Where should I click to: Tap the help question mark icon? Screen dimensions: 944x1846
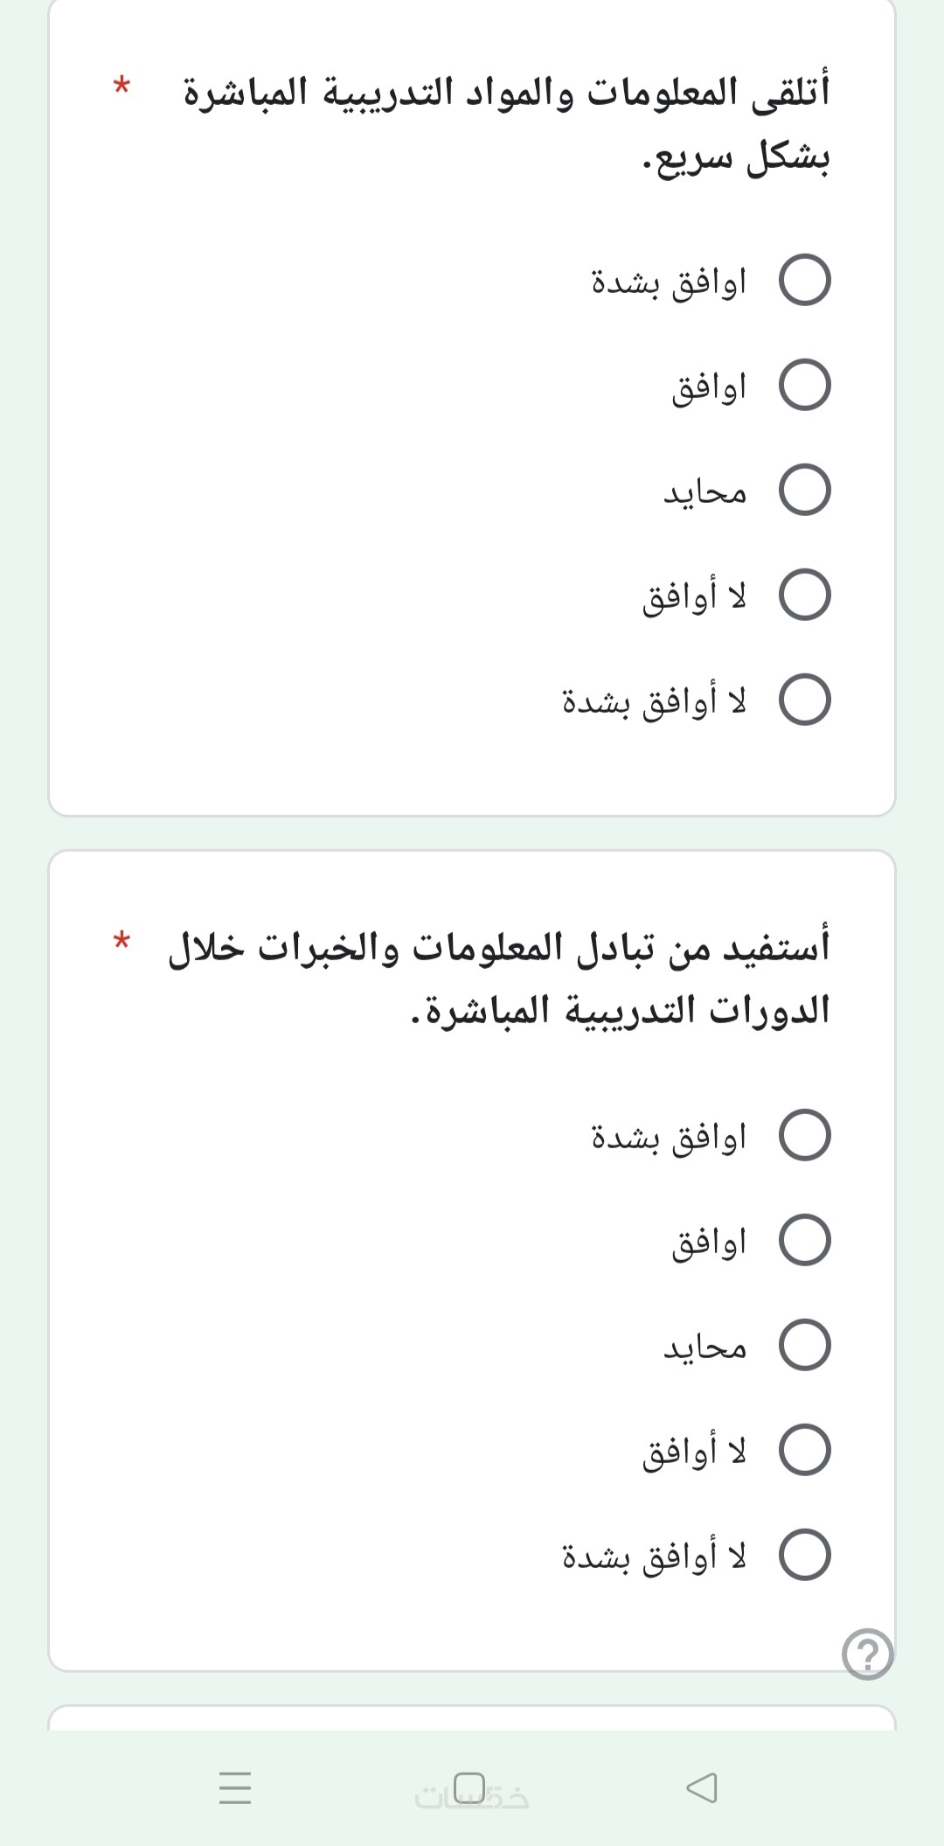[x=867, y=1654]
